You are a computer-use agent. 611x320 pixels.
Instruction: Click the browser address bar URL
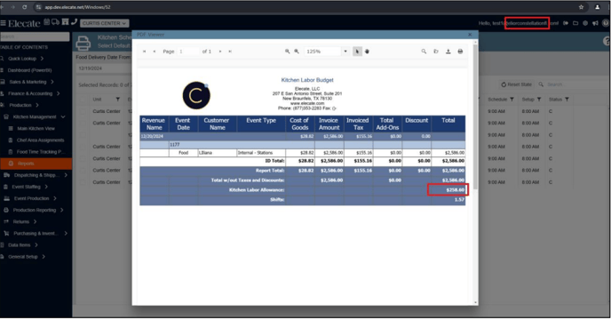pyautogui.click(x=77, y=7)
